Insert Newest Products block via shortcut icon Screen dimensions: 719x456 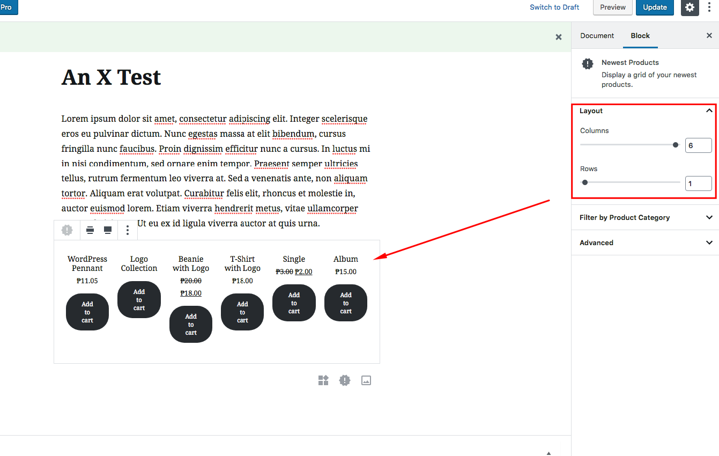click(345, 380)
